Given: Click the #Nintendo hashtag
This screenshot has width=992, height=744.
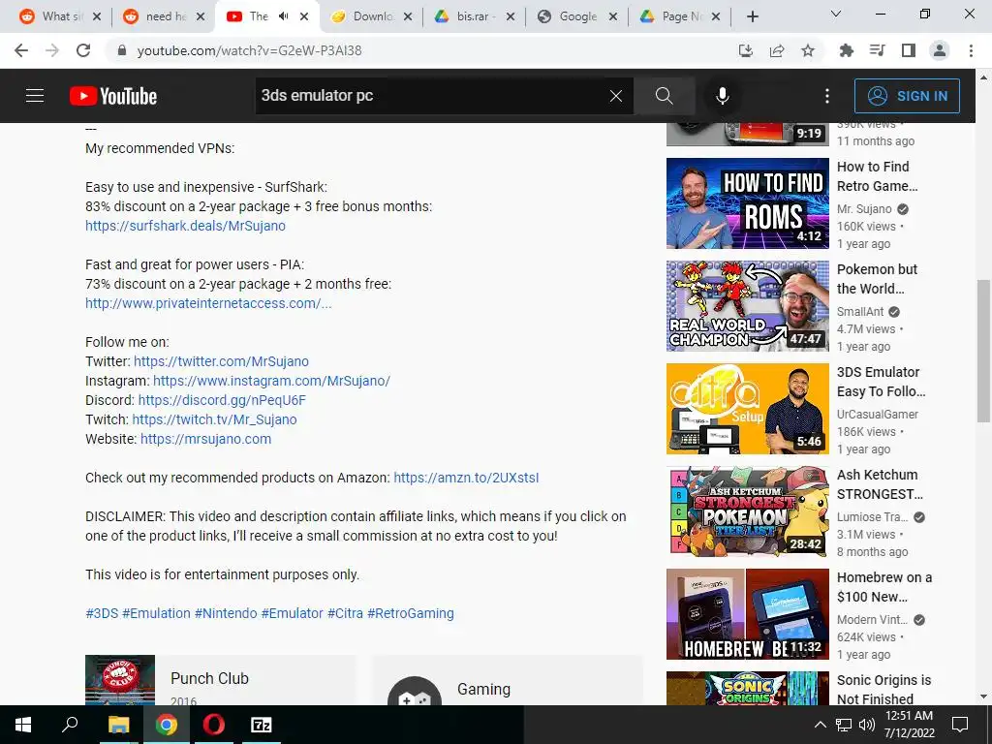Looking at the screenshot, I should pos(226,613).
